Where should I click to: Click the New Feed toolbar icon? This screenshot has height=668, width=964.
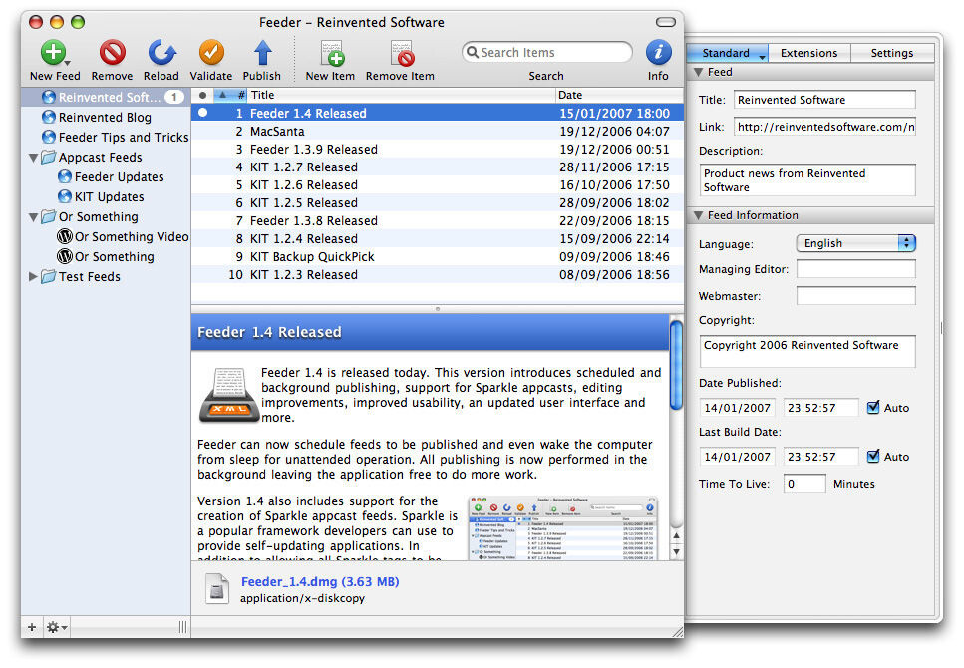pyautogui.click(x=54, y=52)
